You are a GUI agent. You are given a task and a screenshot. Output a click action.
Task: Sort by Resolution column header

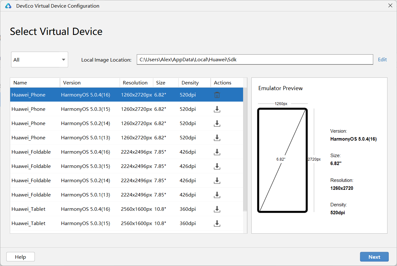pyautogui.click(x=136, y=83)
